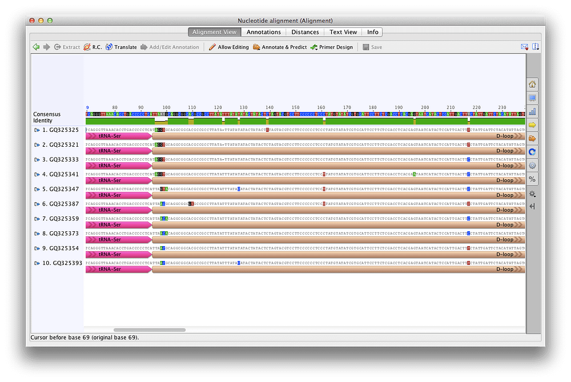Screen dimensions: 571x382
Task: Select the Identity row label
Action: (x=43, y=120)
